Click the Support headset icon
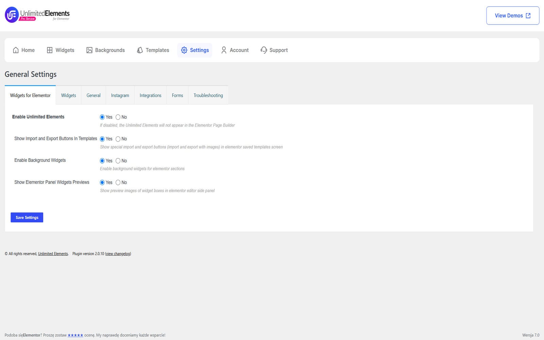The image size is (544, 340). point(264,50)
